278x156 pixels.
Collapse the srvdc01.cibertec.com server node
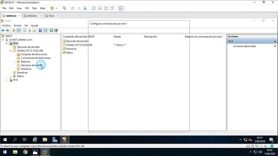[x=3, y=40]
